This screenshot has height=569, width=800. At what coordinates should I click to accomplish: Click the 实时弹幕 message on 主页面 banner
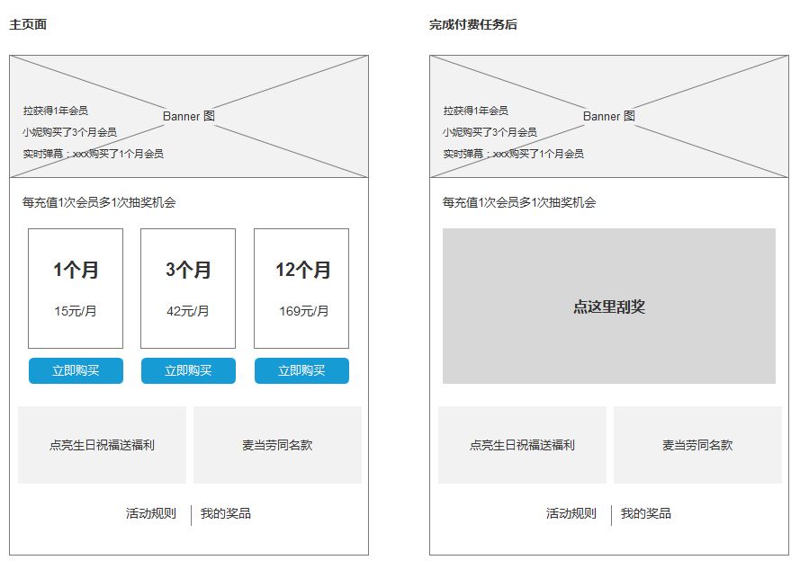tap(94, 154)
